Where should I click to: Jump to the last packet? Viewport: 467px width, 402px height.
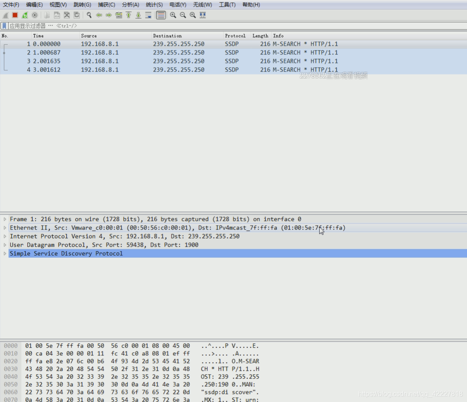(x=139, y=15)
